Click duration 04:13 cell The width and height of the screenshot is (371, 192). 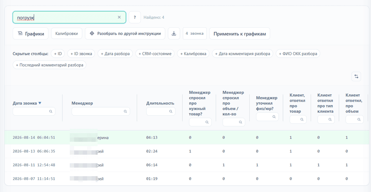[x=152, y=137]
